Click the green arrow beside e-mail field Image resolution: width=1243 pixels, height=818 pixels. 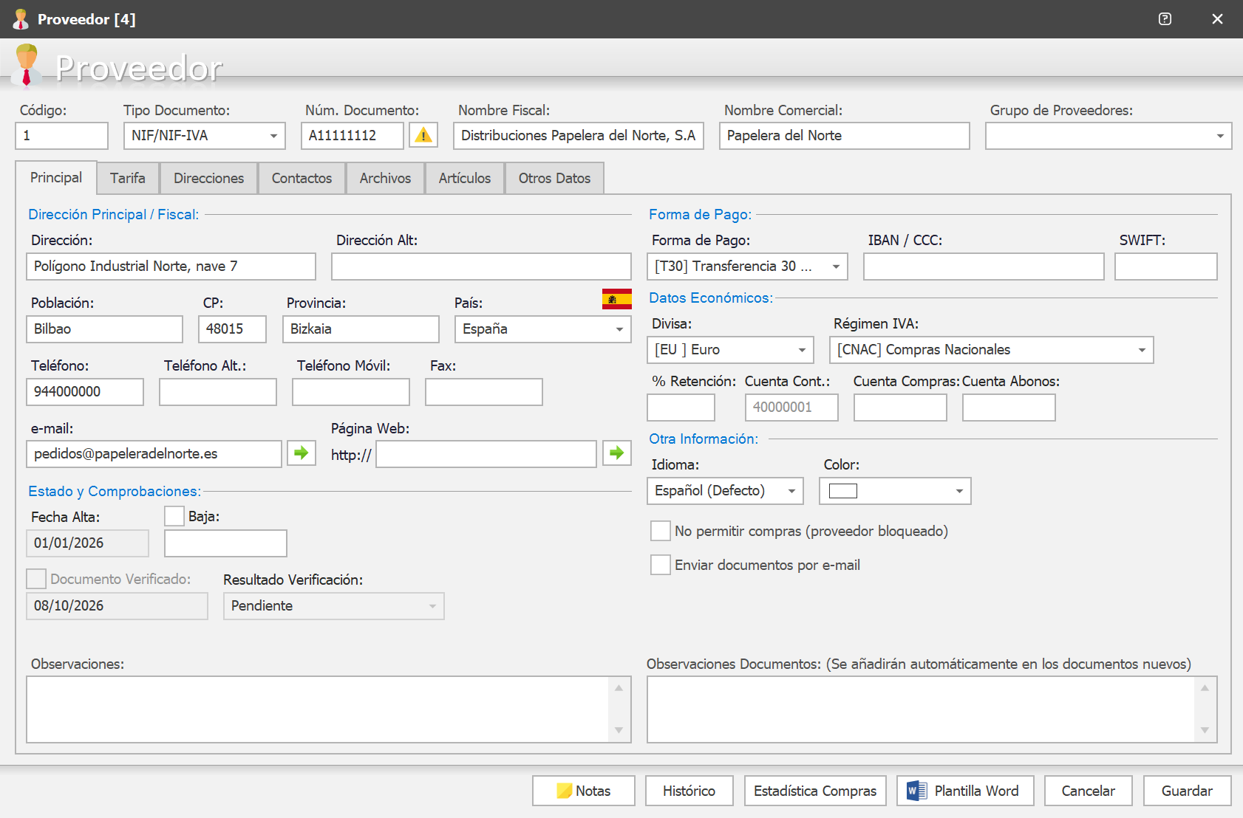point(301,453)
